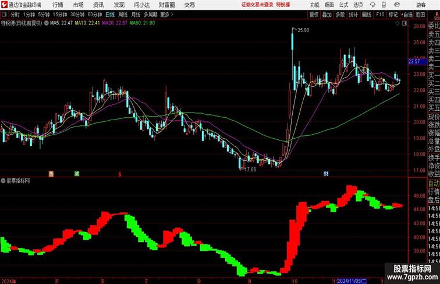Open the 多周期 multi-period view

point(150,15)
